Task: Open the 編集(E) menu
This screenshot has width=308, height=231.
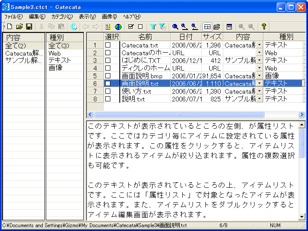Action: tap(37, 17)
